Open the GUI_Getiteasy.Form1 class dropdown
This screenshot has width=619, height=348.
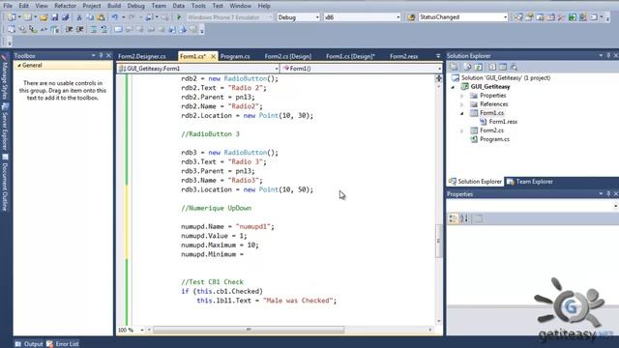(x=277, y=69)
